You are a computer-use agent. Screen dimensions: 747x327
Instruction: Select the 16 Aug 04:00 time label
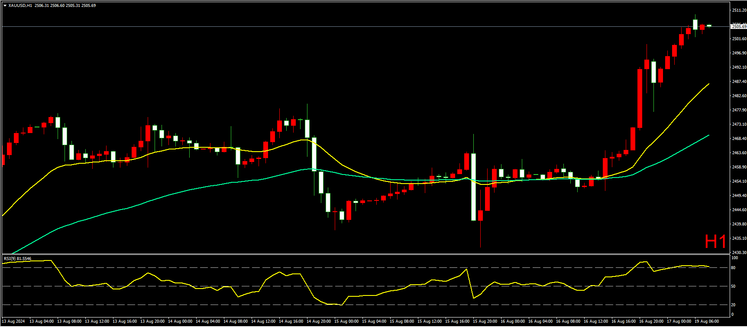[540, 321]
